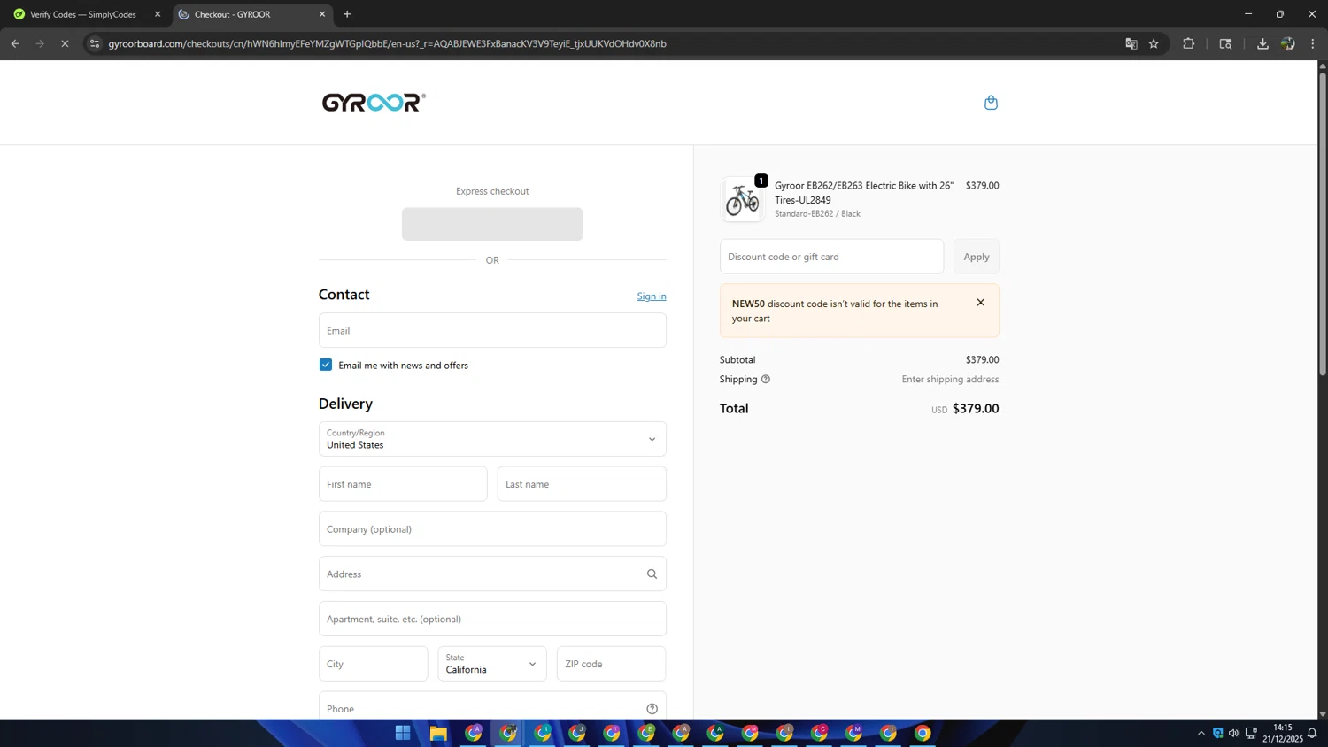Click the Enter shipping address text

tap(950, 380)
